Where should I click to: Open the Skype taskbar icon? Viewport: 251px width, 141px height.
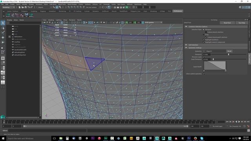[x=202, y=138]
